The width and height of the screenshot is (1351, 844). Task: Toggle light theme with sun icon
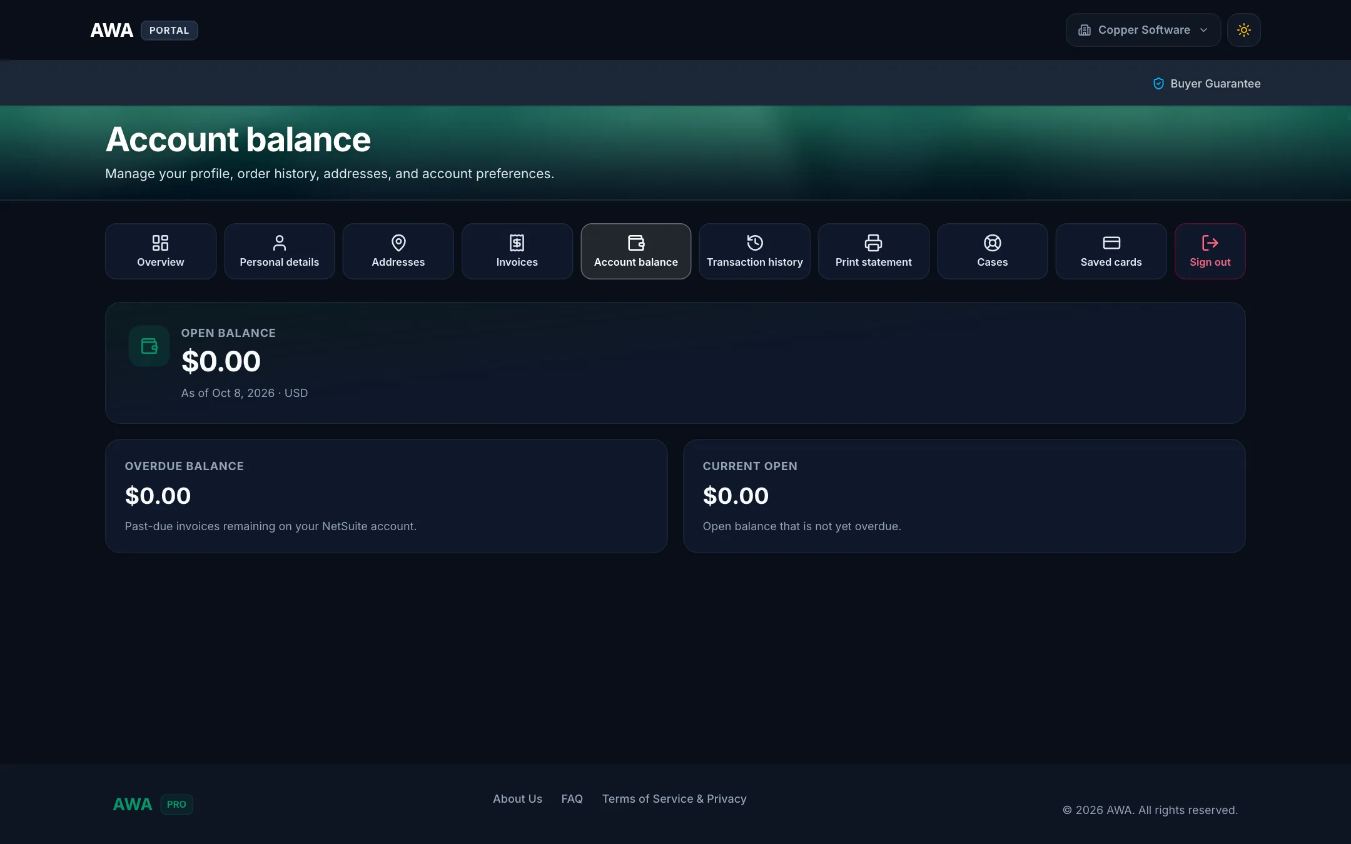pyautogui.click(x=1244, y=30)
